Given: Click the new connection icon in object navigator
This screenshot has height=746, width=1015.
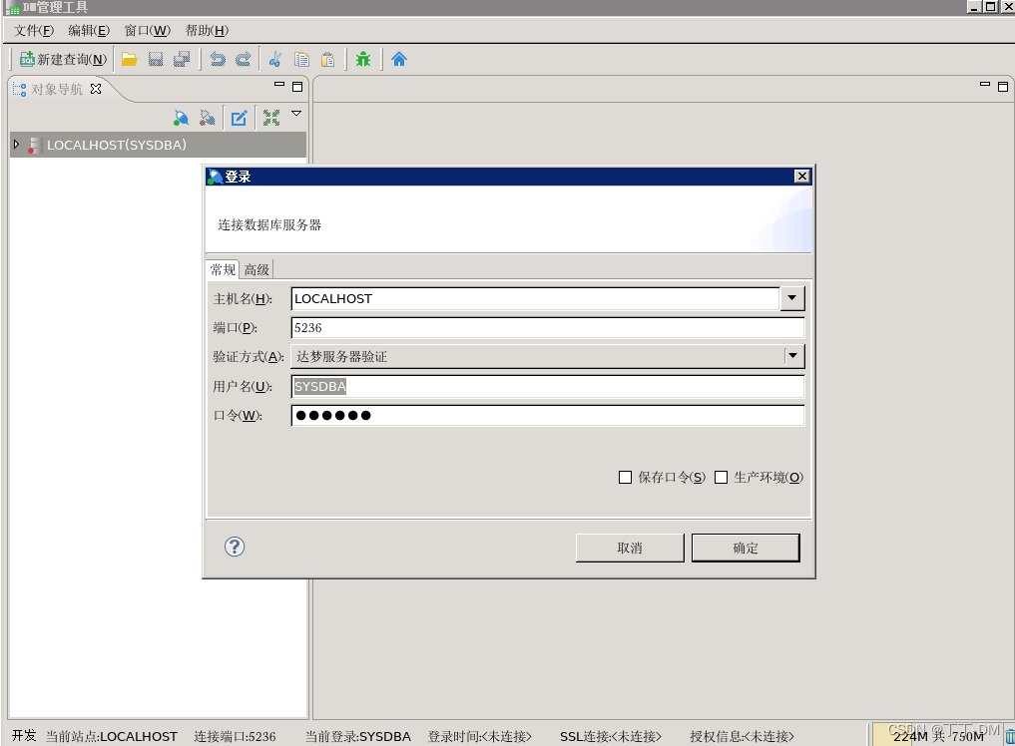Looking at the screenshot, I should (182, 118).
